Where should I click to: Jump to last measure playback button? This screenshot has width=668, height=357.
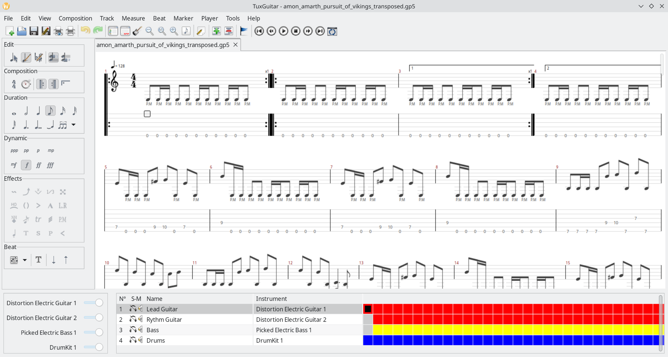click(320, 31)
